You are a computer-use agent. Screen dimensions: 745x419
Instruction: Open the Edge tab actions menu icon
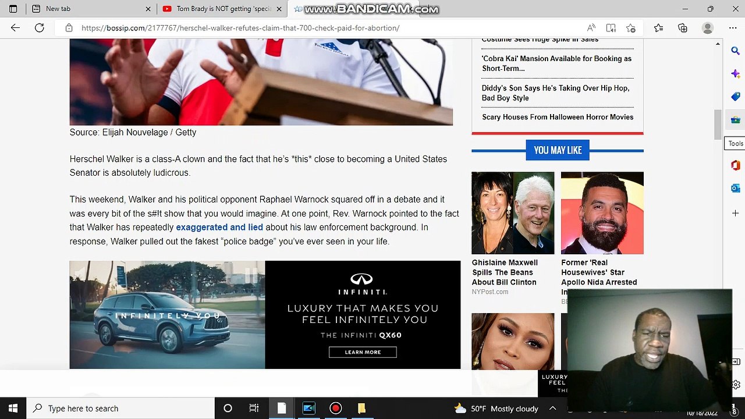pos(13,9)
